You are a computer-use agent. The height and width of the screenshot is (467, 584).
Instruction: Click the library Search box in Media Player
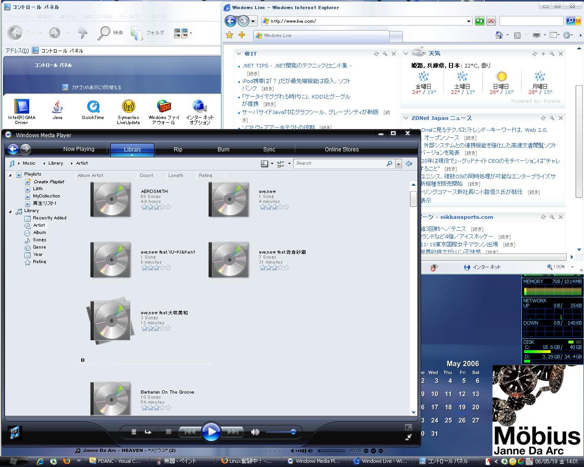click(340, 163)
